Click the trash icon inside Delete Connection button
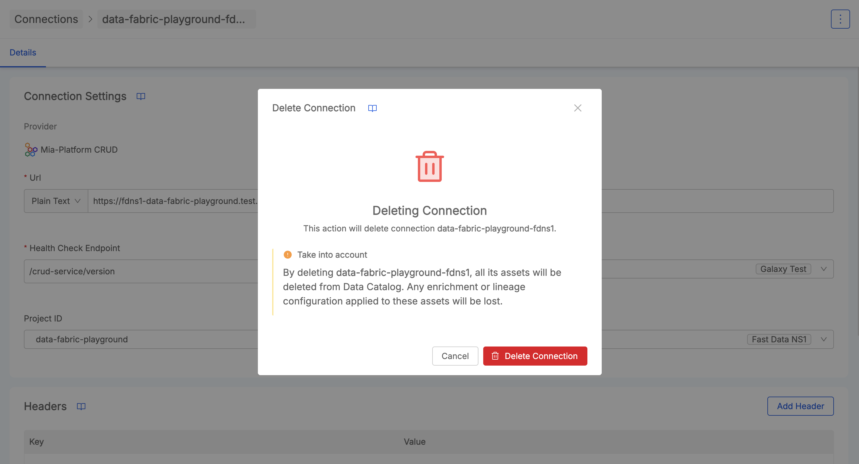 [x=495, y=356]
